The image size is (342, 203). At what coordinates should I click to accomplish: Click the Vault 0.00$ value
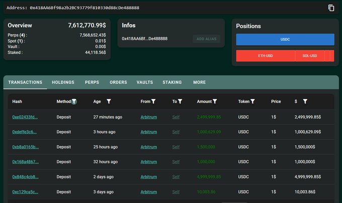[x=101, y=47]
